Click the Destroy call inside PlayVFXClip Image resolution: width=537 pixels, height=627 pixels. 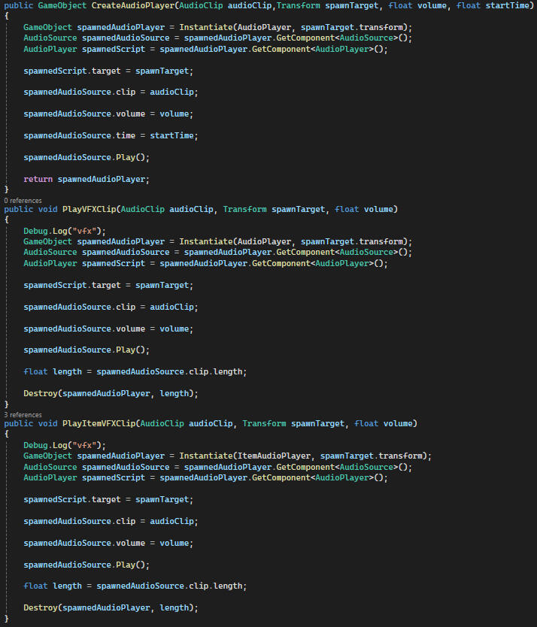(x=42, y=393)
